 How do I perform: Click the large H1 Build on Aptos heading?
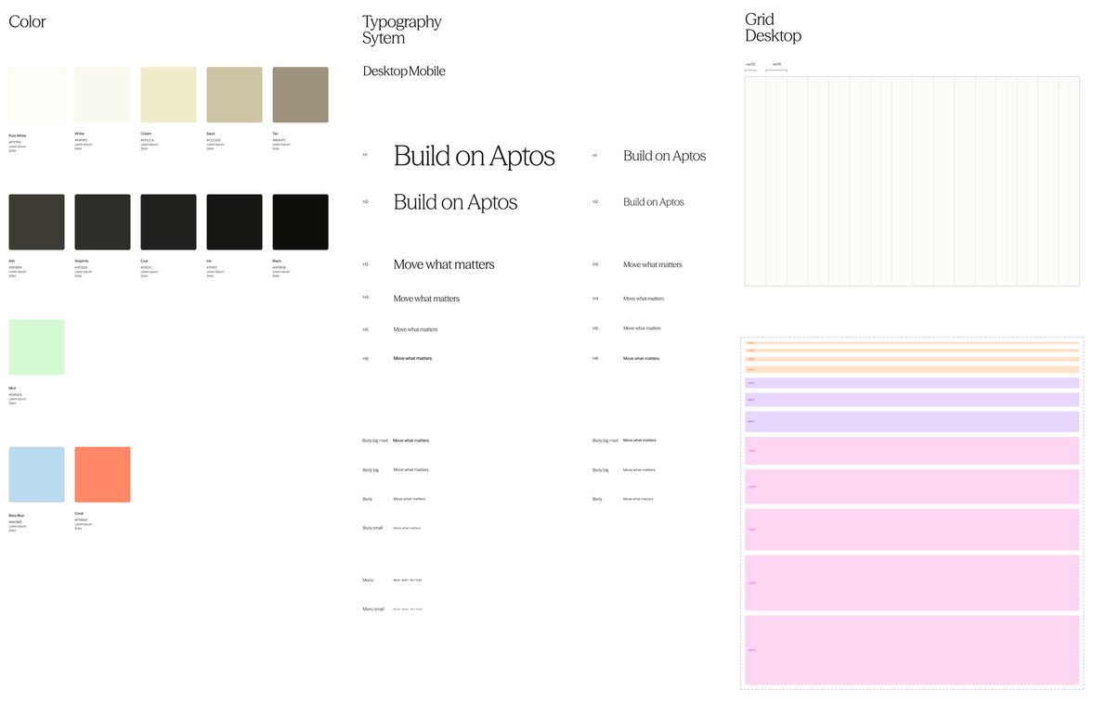[474, 156]
